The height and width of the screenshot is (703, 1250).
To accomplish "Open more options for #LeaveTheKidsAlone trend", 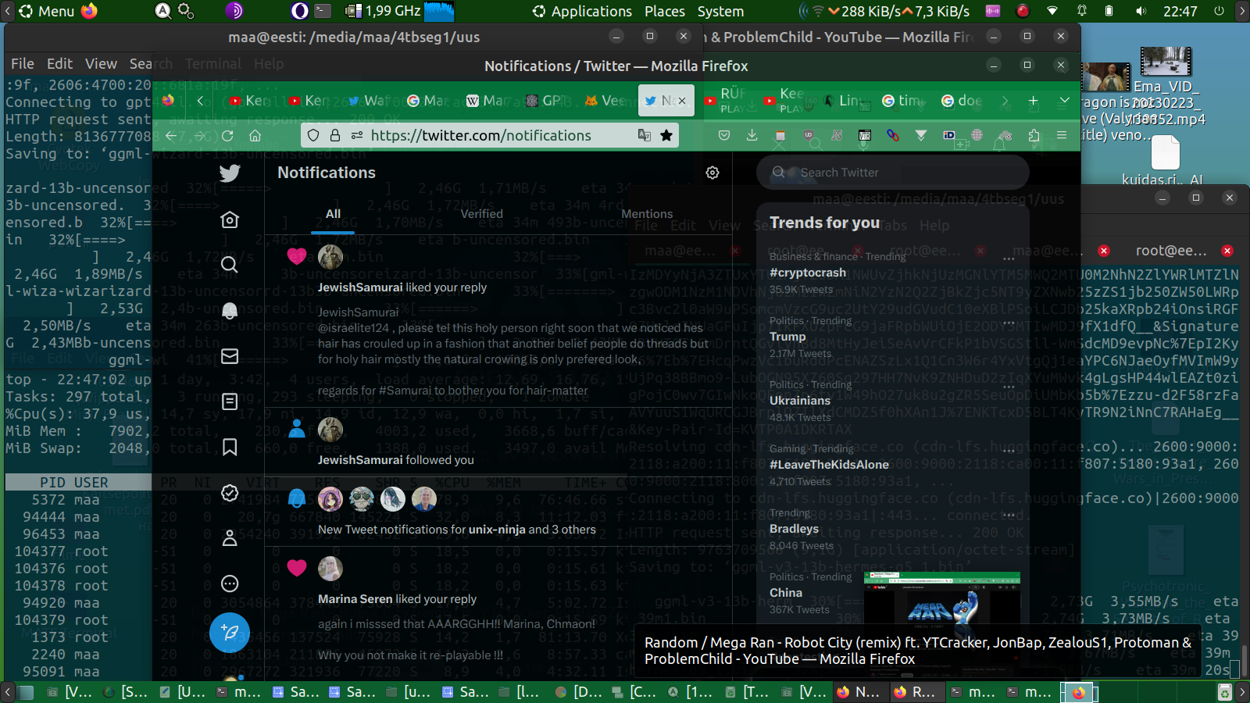I will coord(1009,450).
